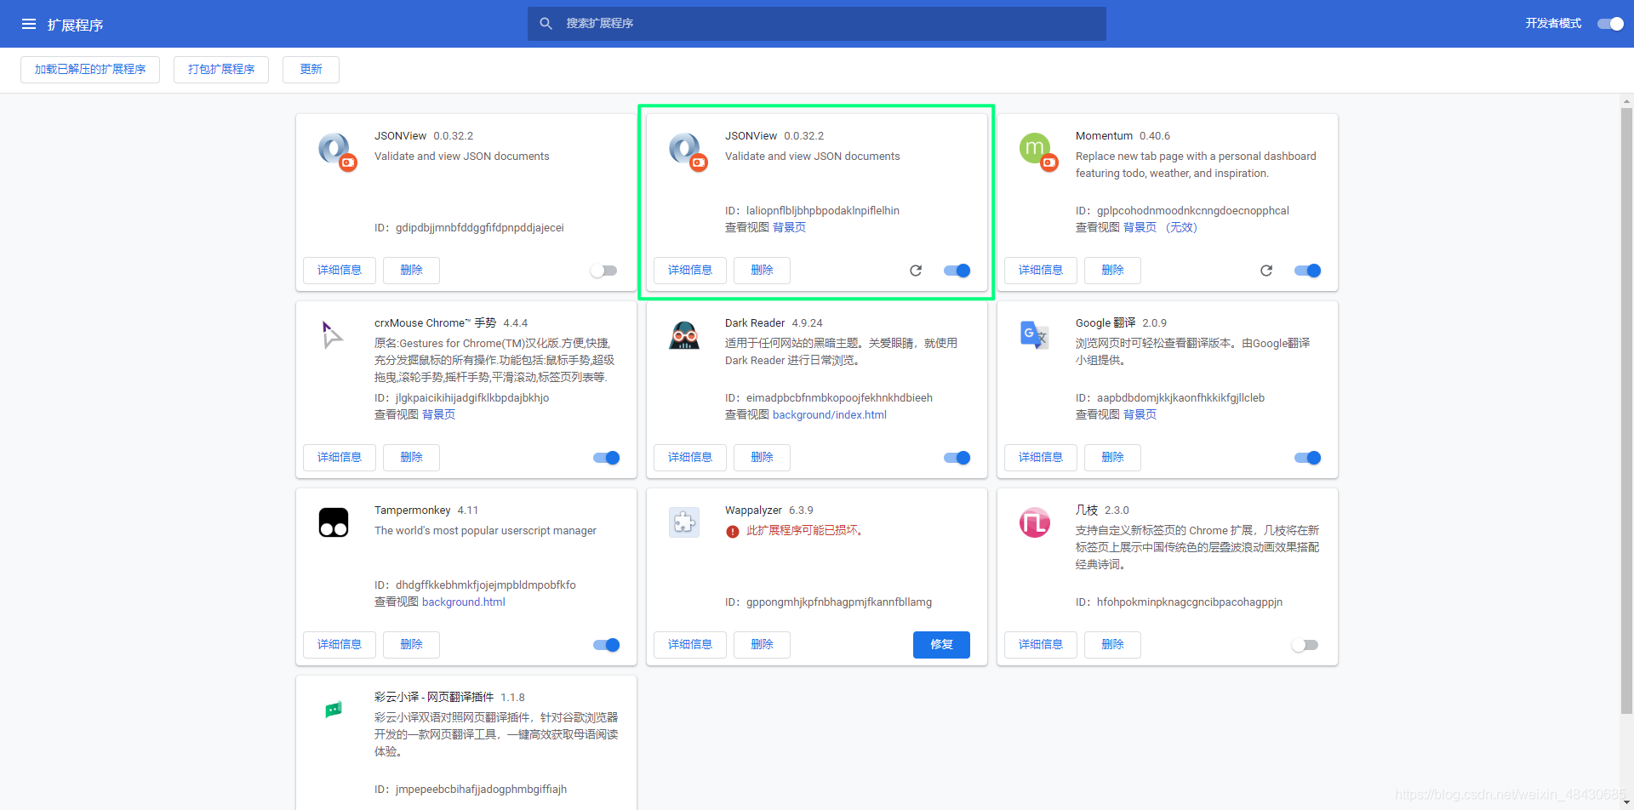Image resolution: width=1634 pixels, height=810 pixels.
Task: Open 详细信息 for Google 翻译
Action: (x=1041, y=458)
